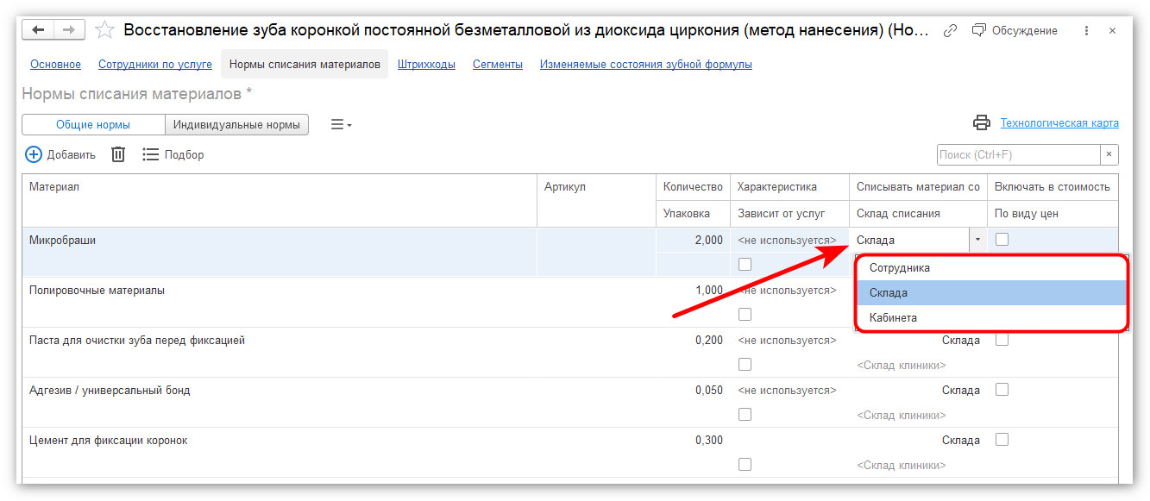Go forward with the right arrow button
The image size is (1150, 501).
(x=69, y=30)
